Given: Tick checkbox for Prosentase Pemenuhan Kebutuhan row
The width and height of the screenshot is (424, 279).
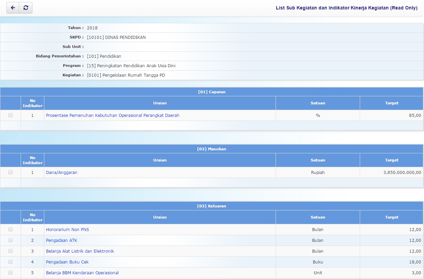Looking at the screenshot, I should pyautogui.click(x=10, y=115).
